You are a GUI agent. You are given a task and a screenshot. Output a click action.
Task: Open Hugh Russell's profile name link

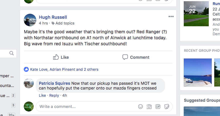(x=53, y=17)
